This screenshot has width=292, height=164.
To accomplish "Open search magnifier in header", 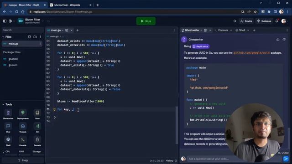I will coord(235,21).
